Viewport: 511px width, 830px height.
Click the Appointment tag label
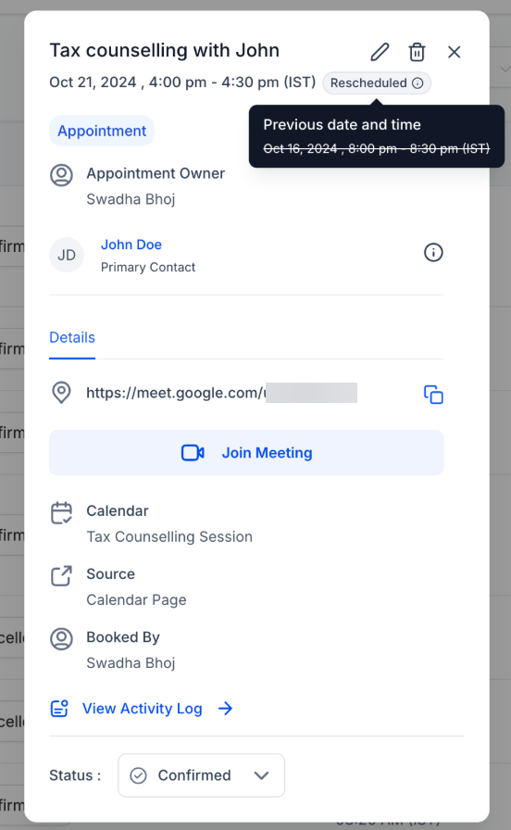click(102, 131)
